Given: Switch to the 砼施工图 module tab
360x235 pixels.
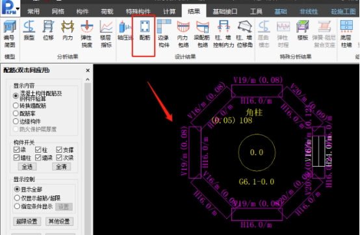Looking at the screenshot, I should pyautogui.click(x=343, y=12).
